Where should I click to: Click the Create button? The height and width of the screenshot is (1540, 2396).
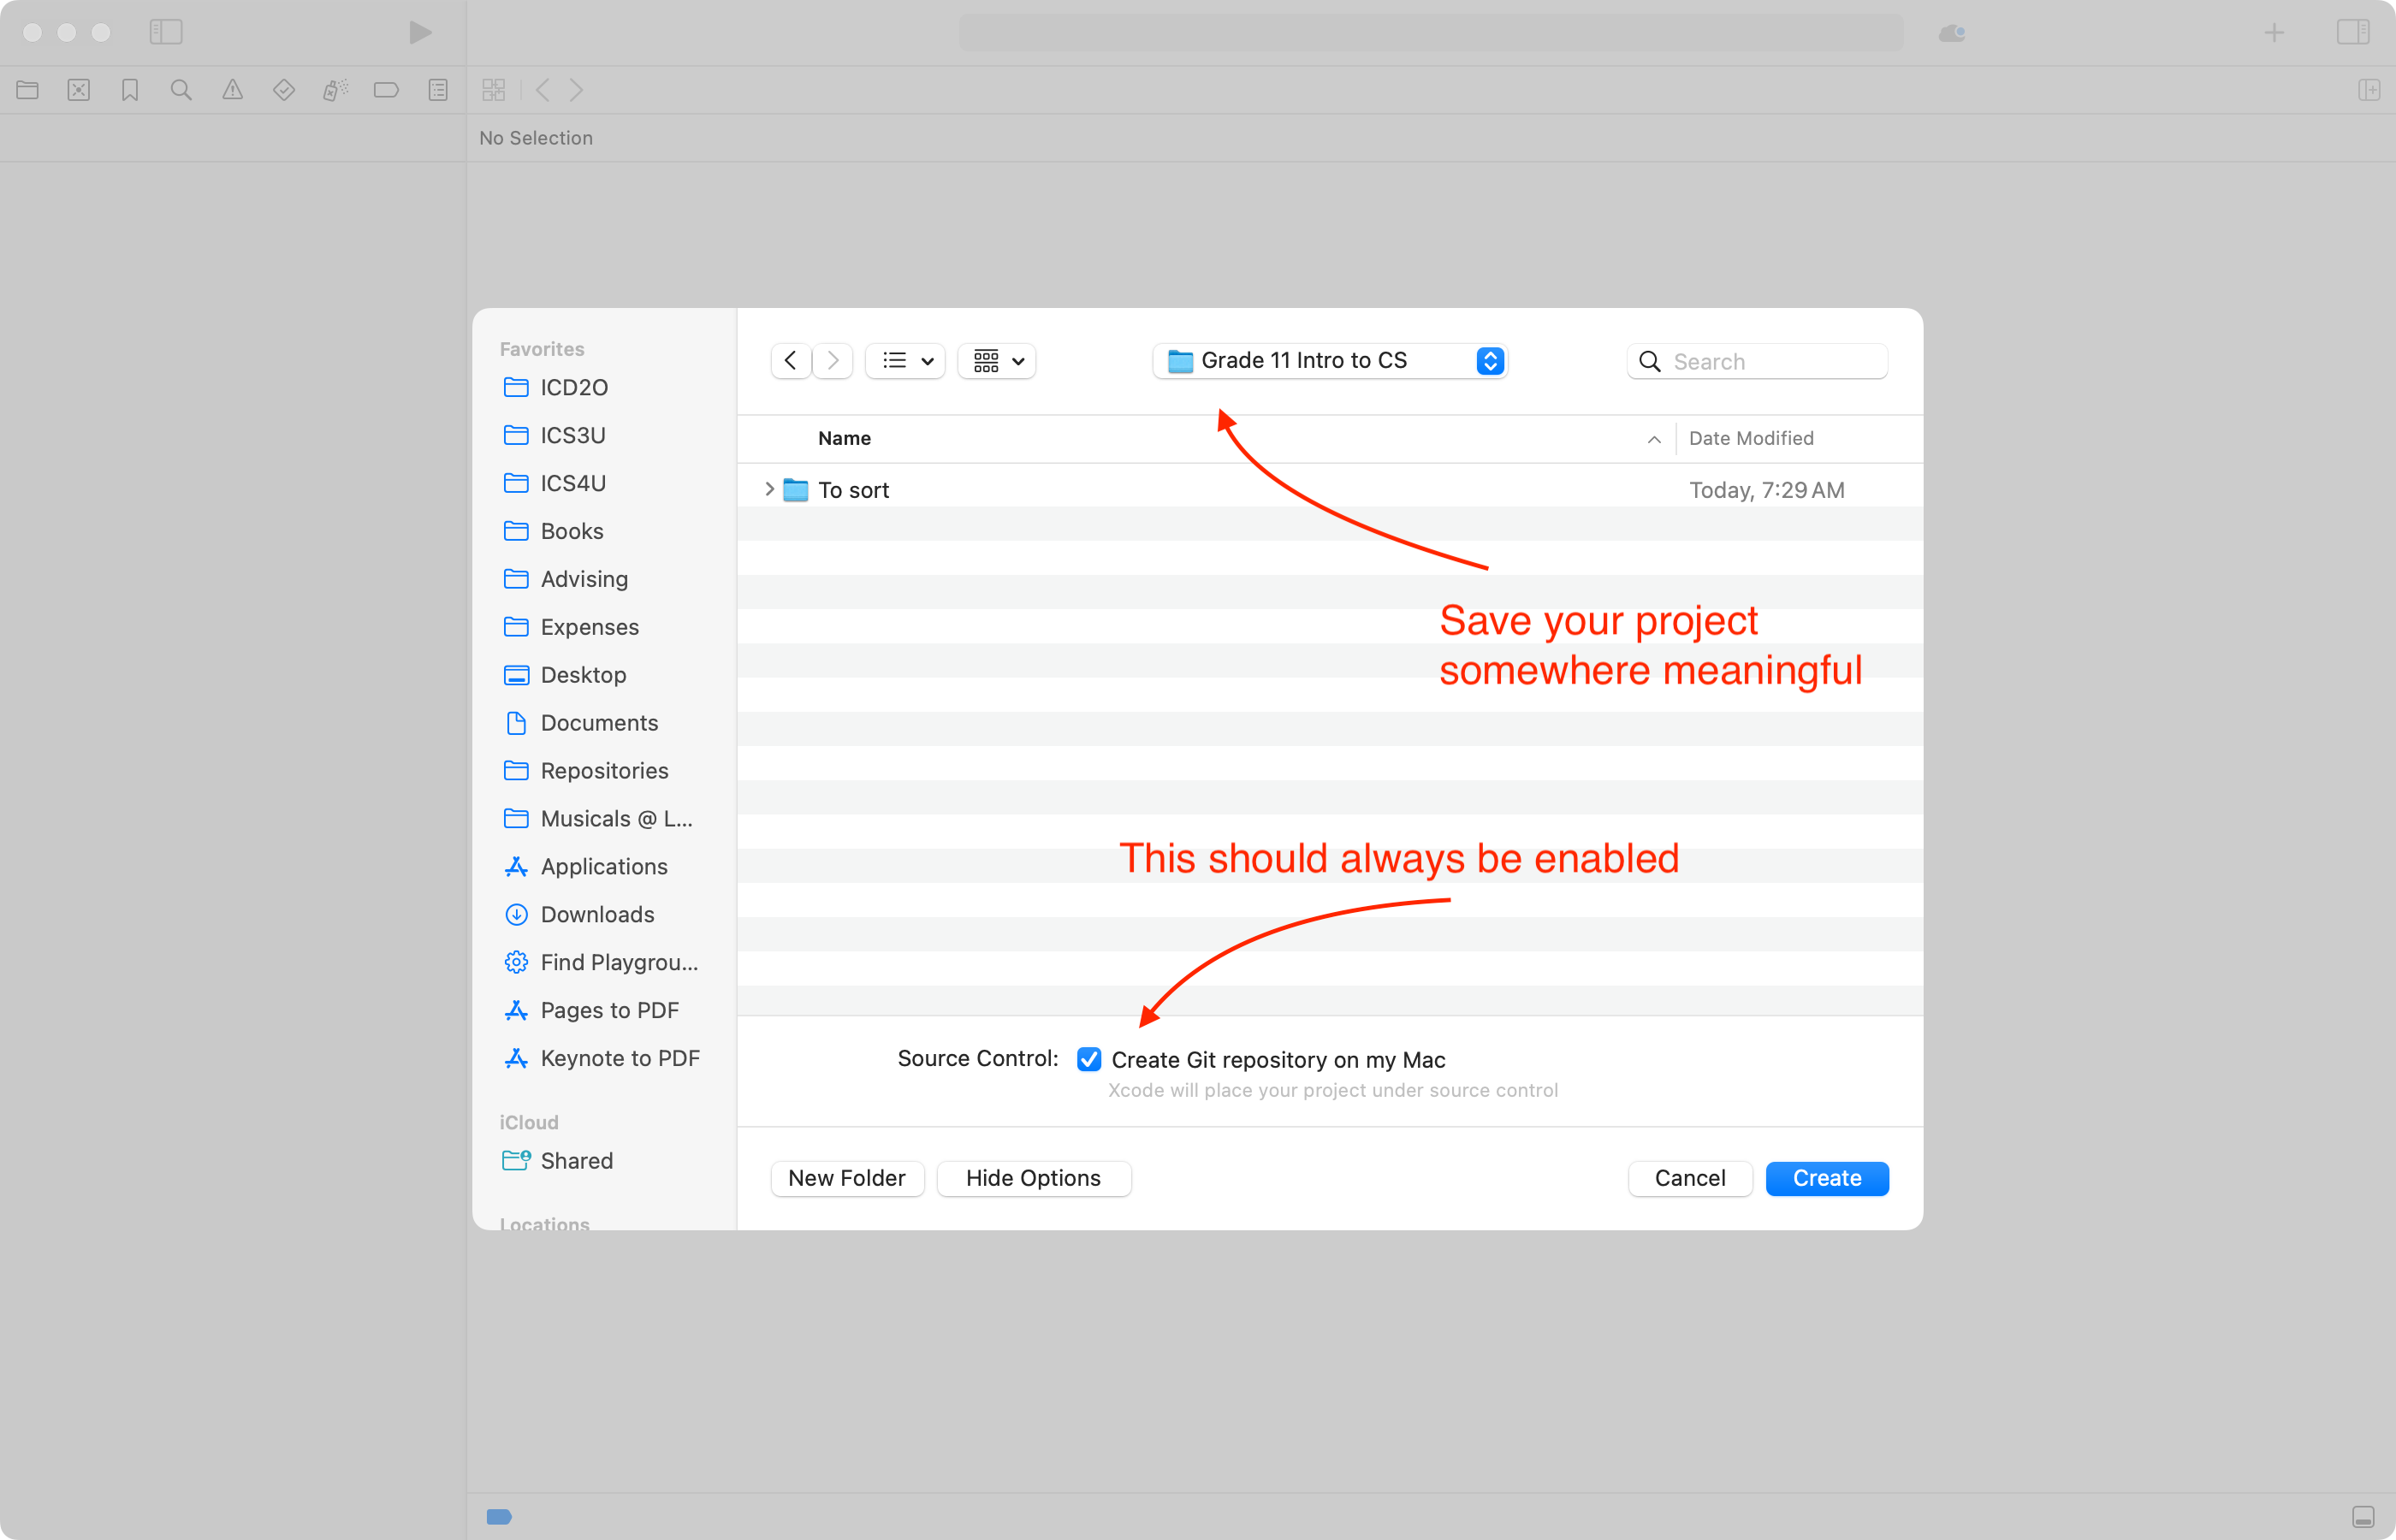(x=1826, y=1178)
